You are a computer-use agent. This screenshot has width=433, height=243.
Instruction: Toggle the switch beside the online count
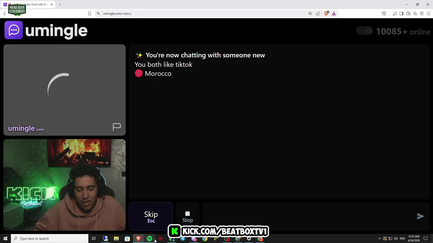click(x=364, y=31)
